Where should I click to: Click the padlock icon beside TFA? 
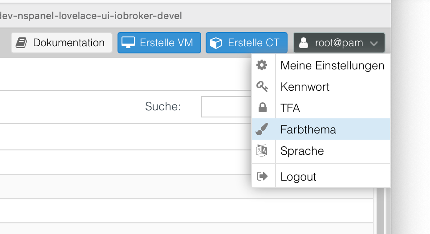point(263,108)
